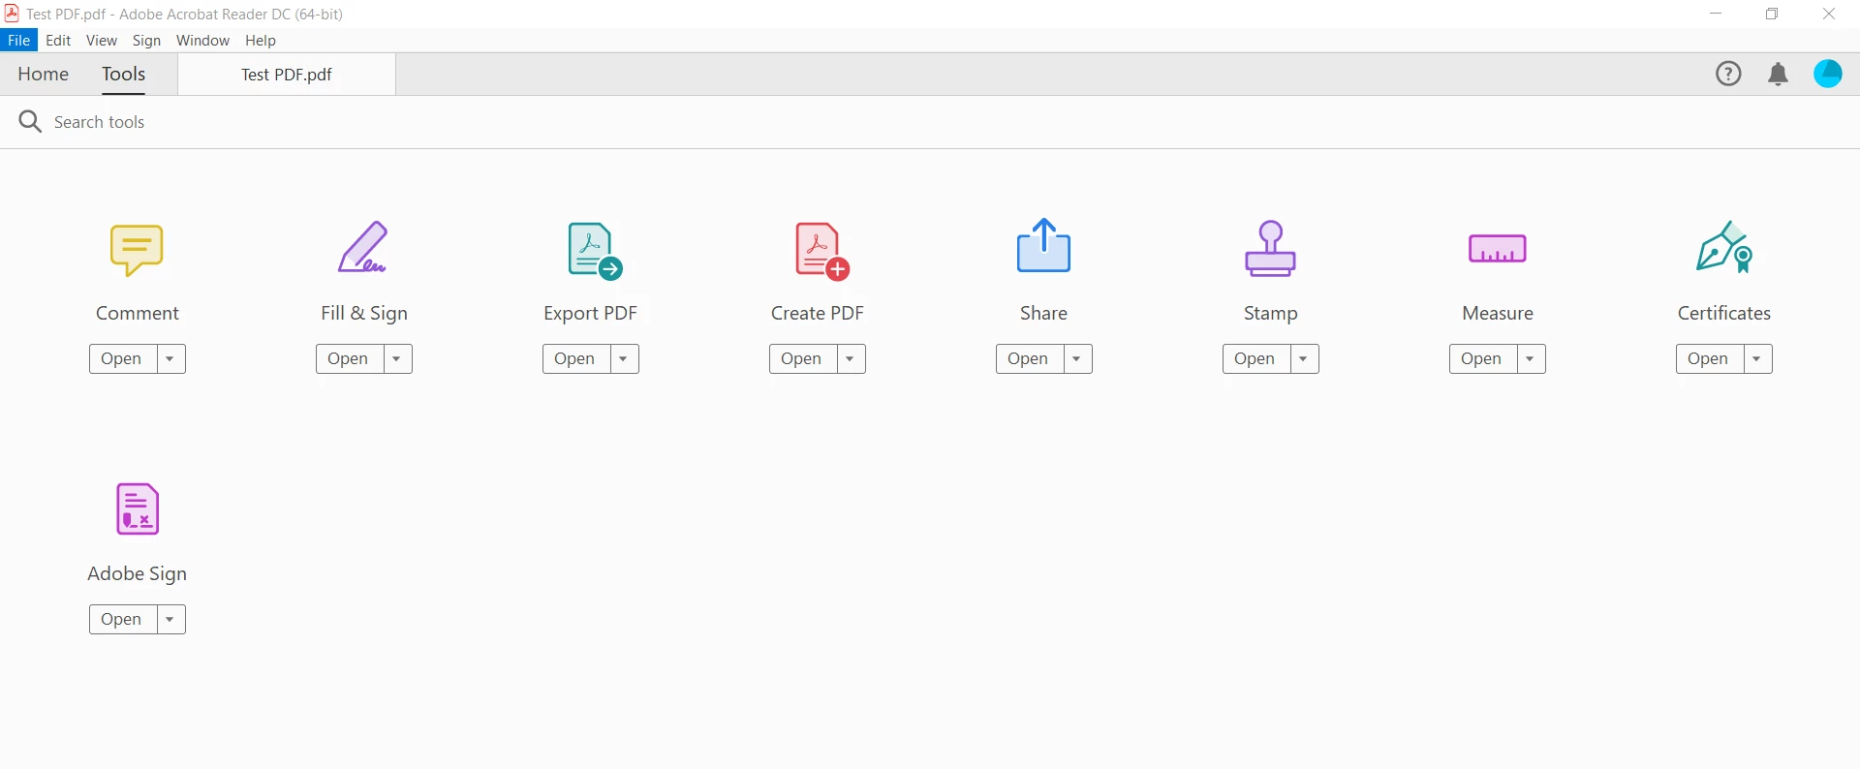Click the search magnifier icon
The width and height of the screenshot is (1860, 769).
[x=30, y=121]
